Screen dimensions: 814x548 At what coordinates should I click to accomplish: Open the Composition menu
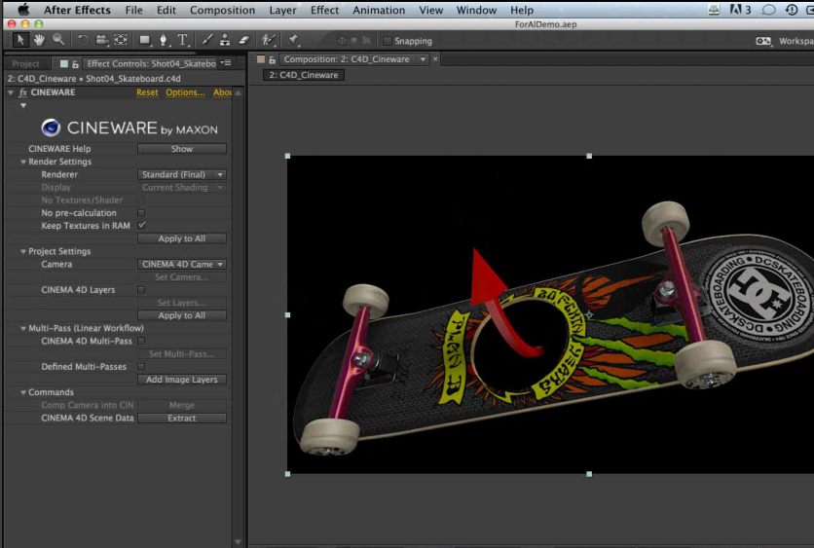click(222, 10)
